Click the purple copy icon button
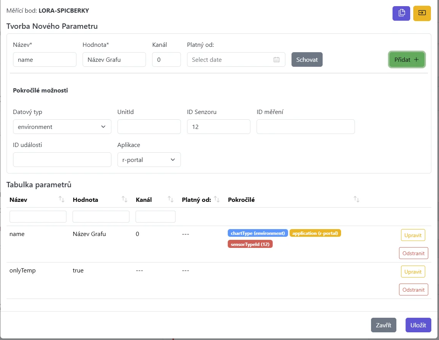 tap(401, 13)
